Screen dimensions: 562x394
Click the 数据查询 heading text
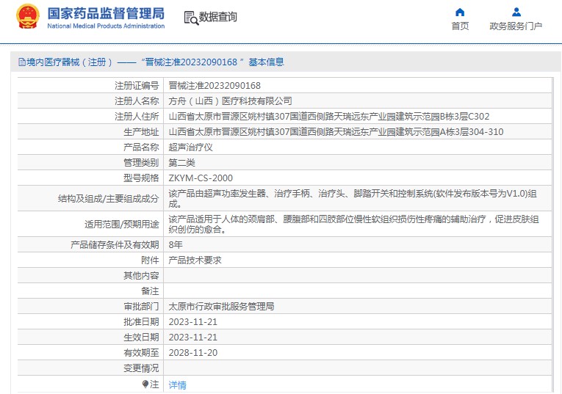pyautogui.click(x=218, y=17)
